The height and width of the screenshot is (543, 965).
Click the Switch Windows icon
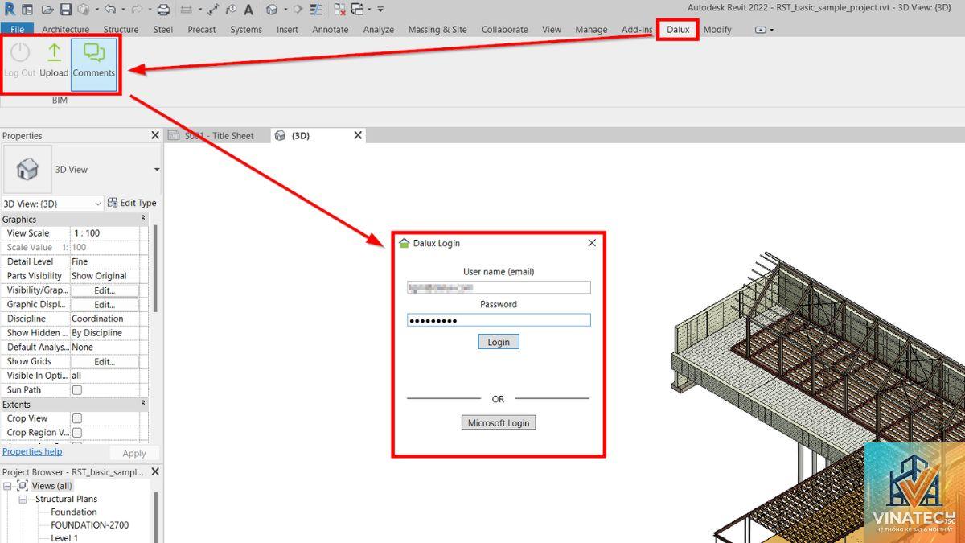pos(358,10)
